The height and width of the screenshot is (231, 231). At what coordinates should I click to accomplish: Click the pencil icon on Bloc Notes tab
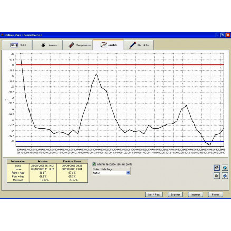coord(132,45)
